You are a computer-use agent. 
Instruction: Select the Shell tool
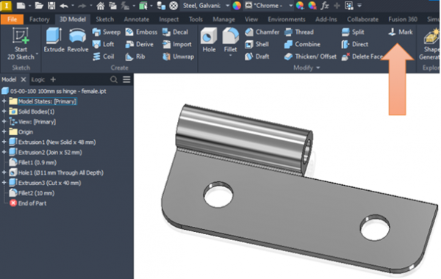[x=257, y=44]
